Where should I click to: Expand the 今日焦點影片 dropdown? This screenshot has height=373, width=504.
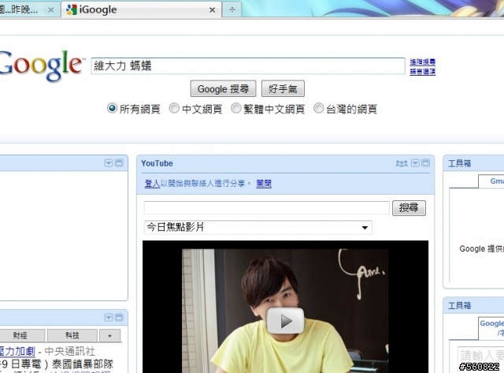[258, 228]
